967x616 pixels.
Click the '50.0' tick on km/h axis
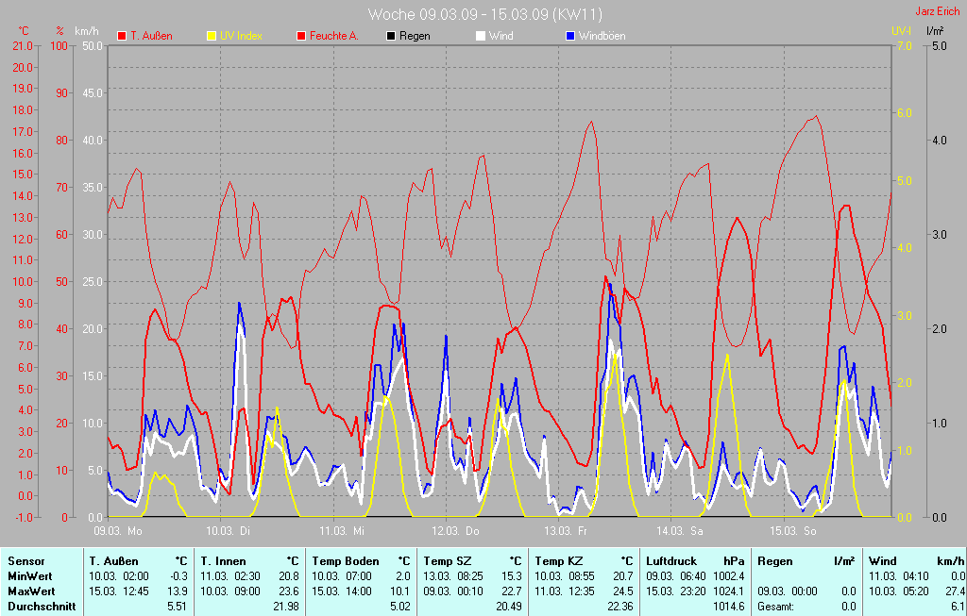92,45
